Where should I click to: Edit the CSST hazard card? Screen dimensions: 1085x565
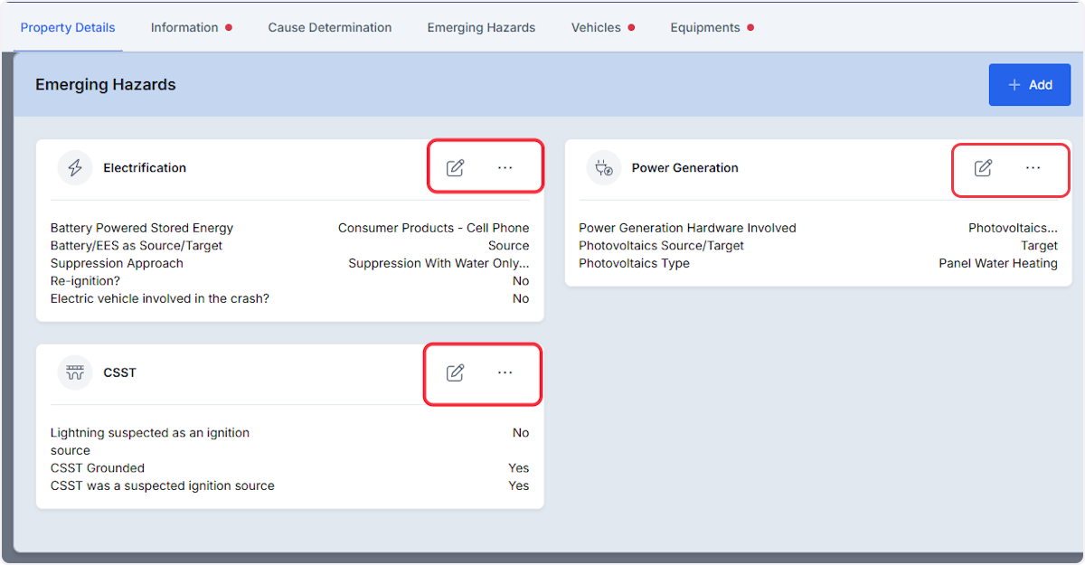click(456, 372)
